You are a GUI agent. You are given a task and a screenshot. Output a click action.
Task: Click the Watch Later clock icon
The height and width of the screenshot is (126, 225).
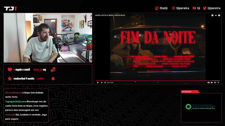[x=212, y=15]
